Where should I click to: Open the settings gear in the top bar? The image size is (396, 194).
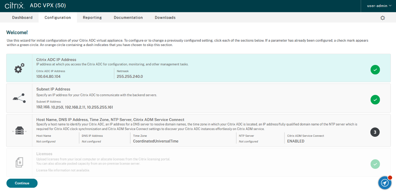click(382, 18)
